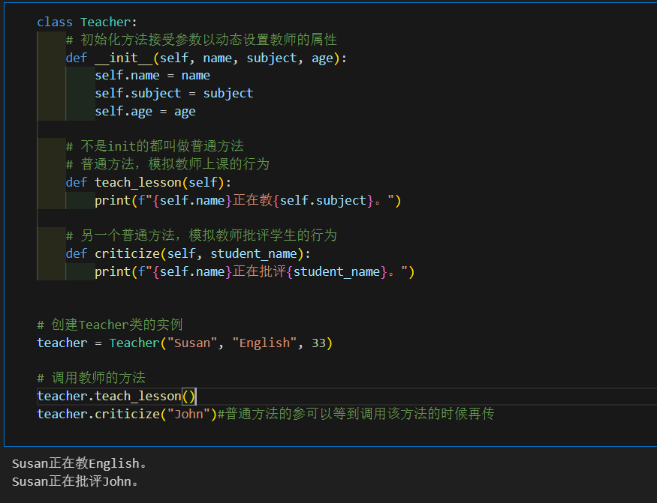Click the comment '# 另一个普通方法，模拟教师批评学生的行为'
The height and width of the screenshot is (503, 657).
click(x=201, y=235)
